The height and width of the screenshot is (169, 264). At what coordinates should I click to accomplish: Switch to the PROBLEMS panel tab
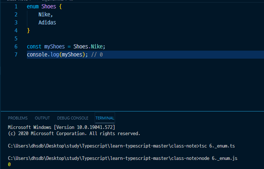click(x=18, y=118)
